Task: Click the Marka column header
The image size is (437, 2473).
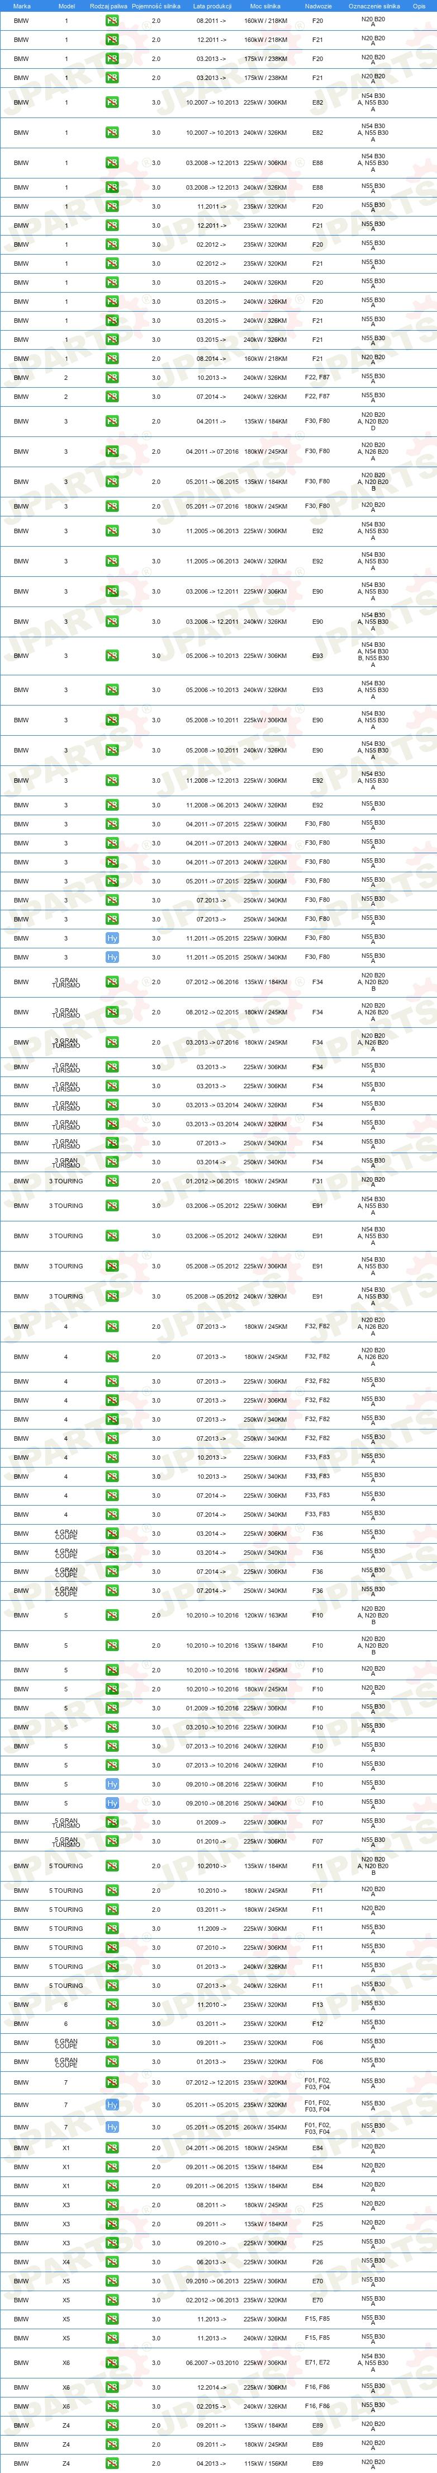Action: point(22,6)
